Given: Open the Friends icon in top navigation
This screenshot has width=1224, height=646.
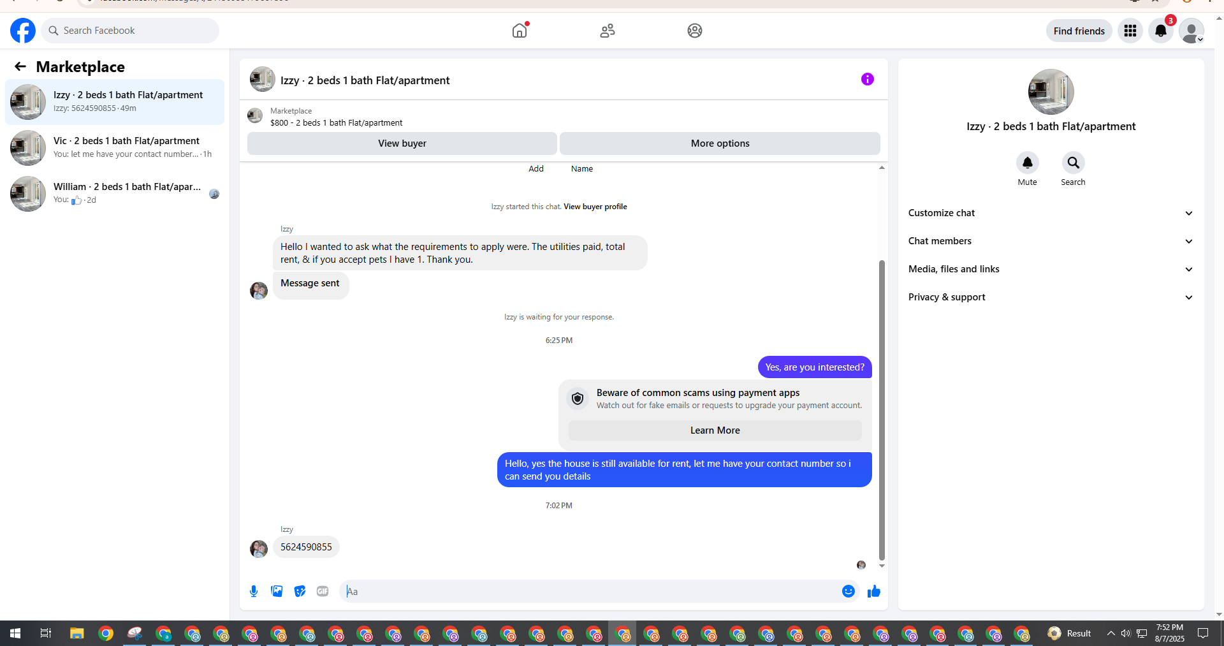Looking at the screenshot, I should click(x=608, y=31).
